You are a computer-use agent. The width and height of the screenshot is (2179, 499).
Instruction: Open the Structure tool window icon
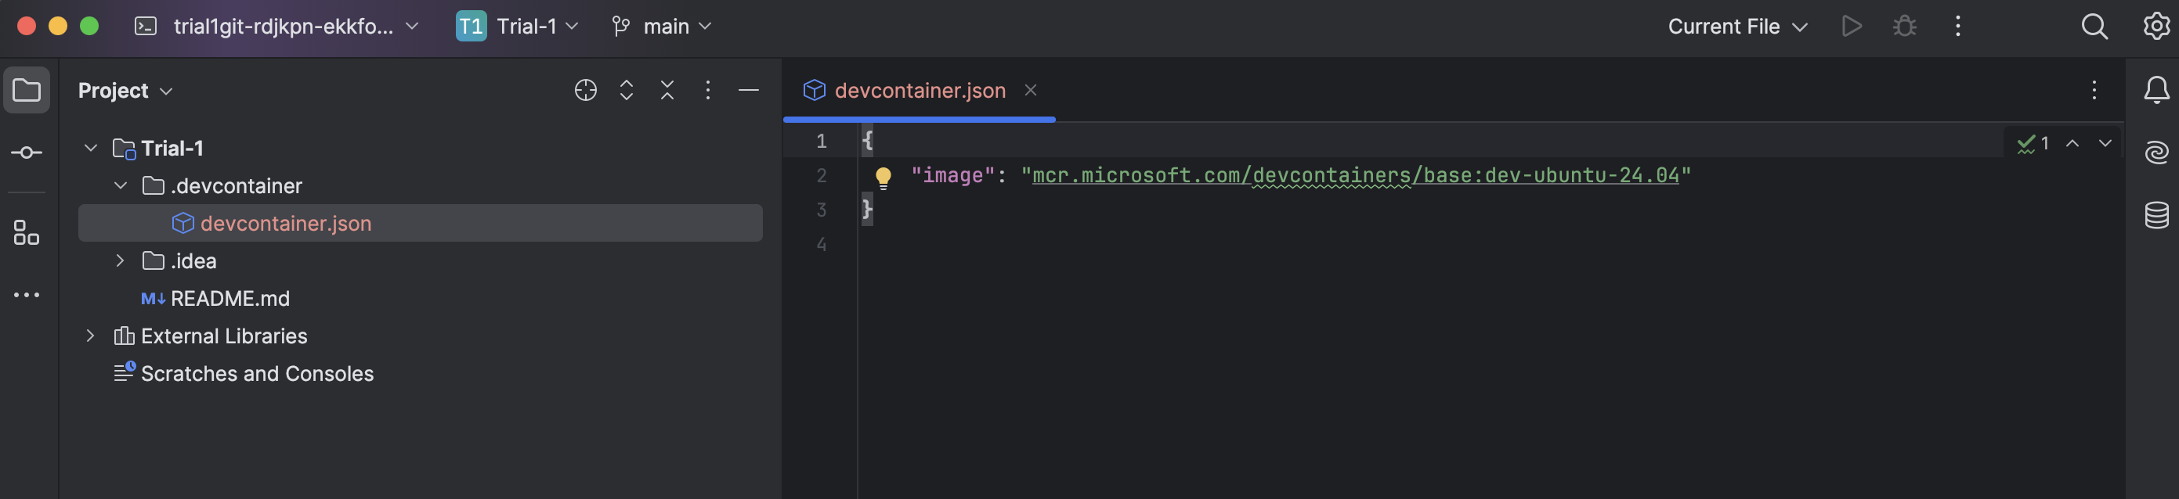coord(26,232)
